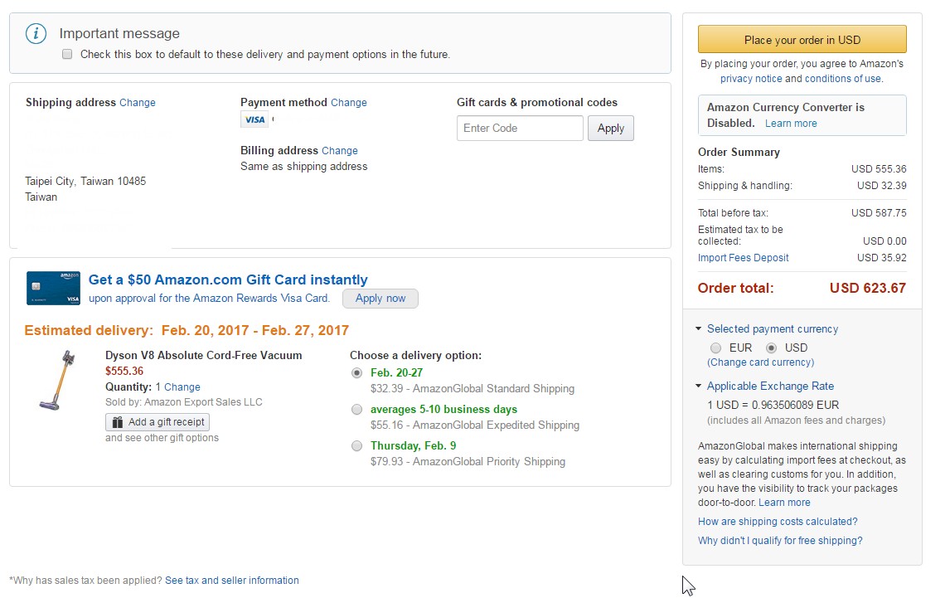Collapse the Applicable Exchange Rate section
This screenshot has width=950, height=598.
699,387
